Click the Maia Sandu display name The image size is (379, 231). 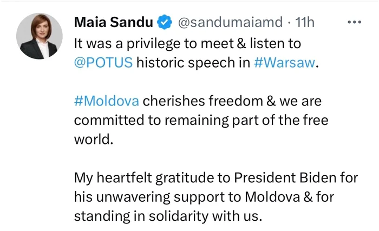(114, 22)
